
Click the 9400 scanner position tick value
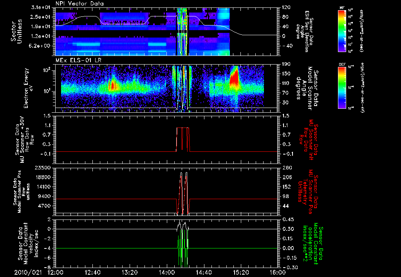point(45,196)
